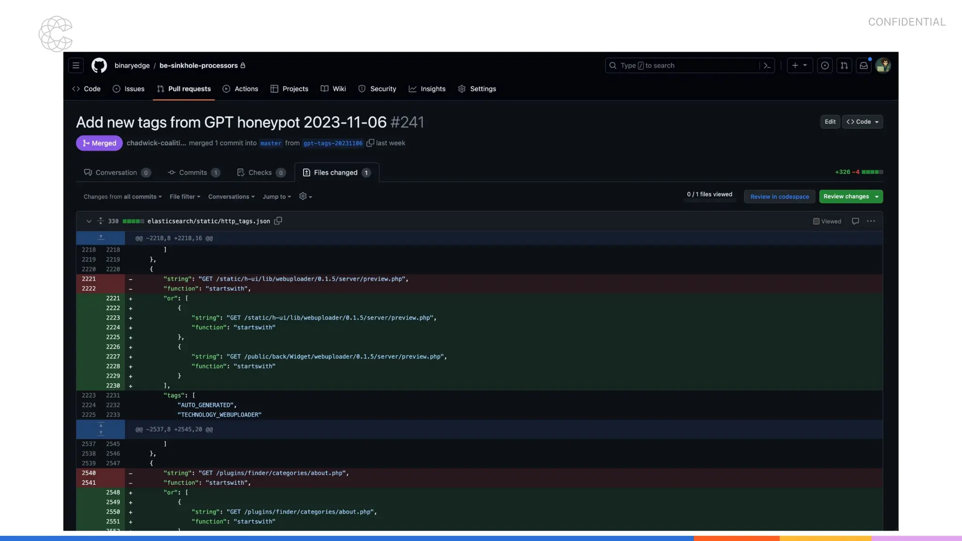This screenshot has height=541, width=962.
Task: Switch to the Conversation tab
Action: tap(116, 172)
